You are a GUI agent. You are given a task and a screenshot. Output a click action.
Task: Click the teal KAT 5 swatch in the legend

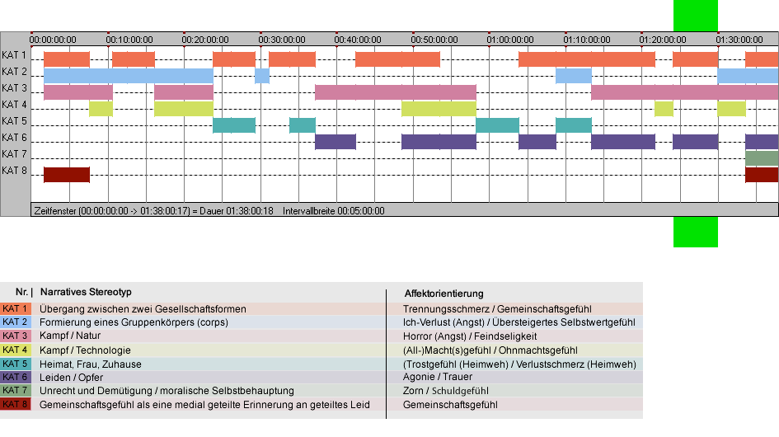[x=16, y=364]
